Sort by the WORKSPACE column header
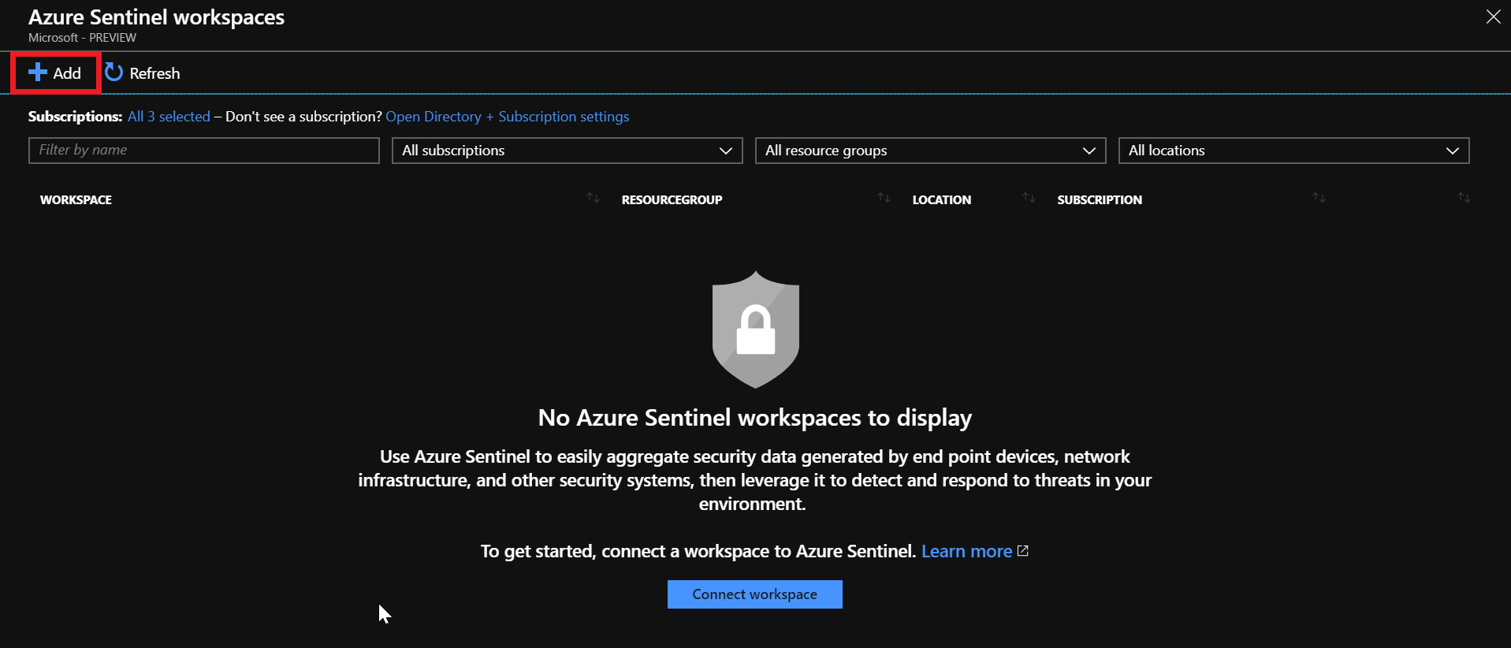Image resolution: width=1511 pixels, height=648 pixels. (76, 200)
